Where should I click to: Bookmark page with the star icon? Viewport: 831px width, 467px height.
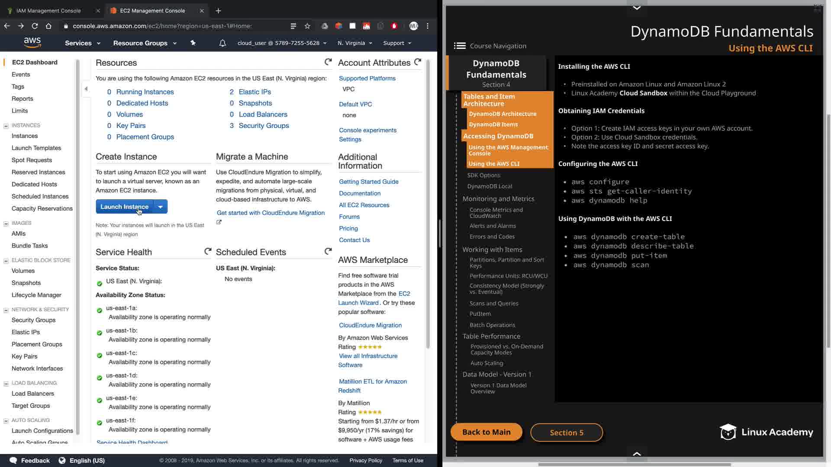click(x=307, y=26)
